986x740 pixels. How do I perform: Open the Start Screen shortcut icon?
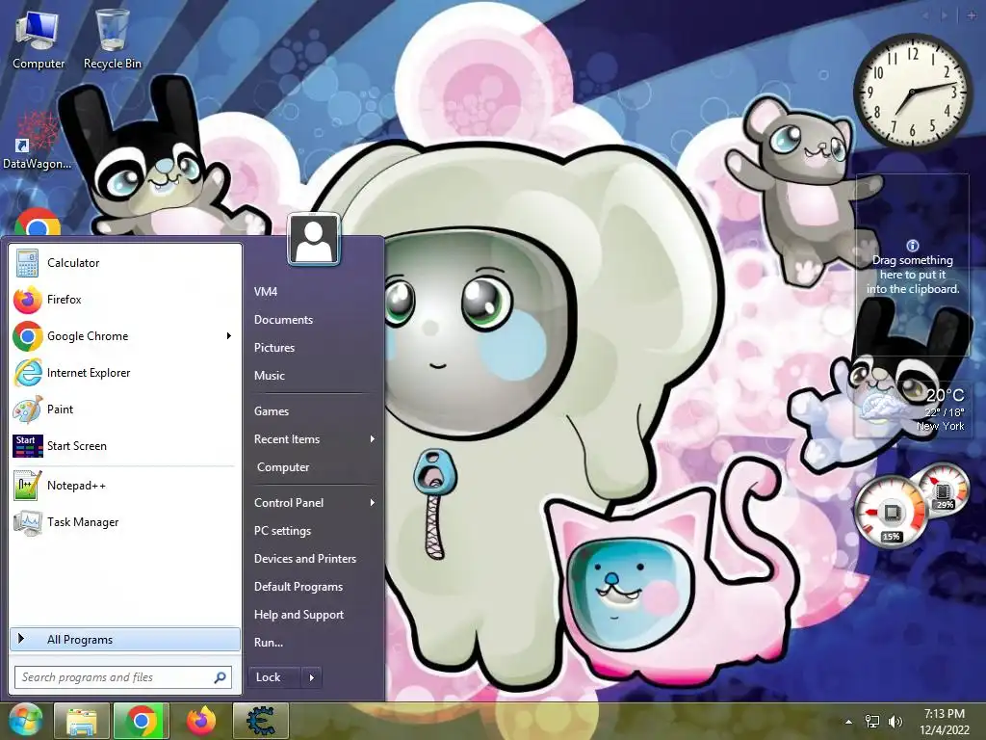tap(28, 445)
